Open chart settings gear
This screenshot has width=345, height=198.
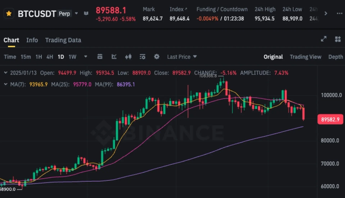(157, 57)
